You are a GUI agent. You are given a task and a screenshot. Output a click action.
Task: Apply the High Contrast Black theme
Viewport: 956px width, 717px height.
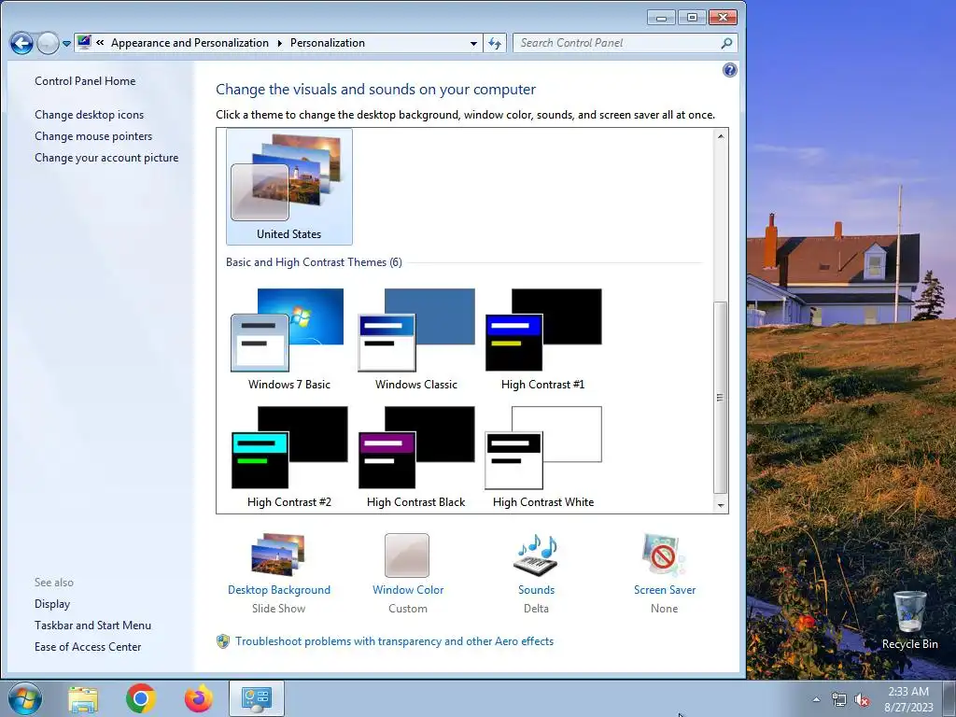click(x=416, y=456)
